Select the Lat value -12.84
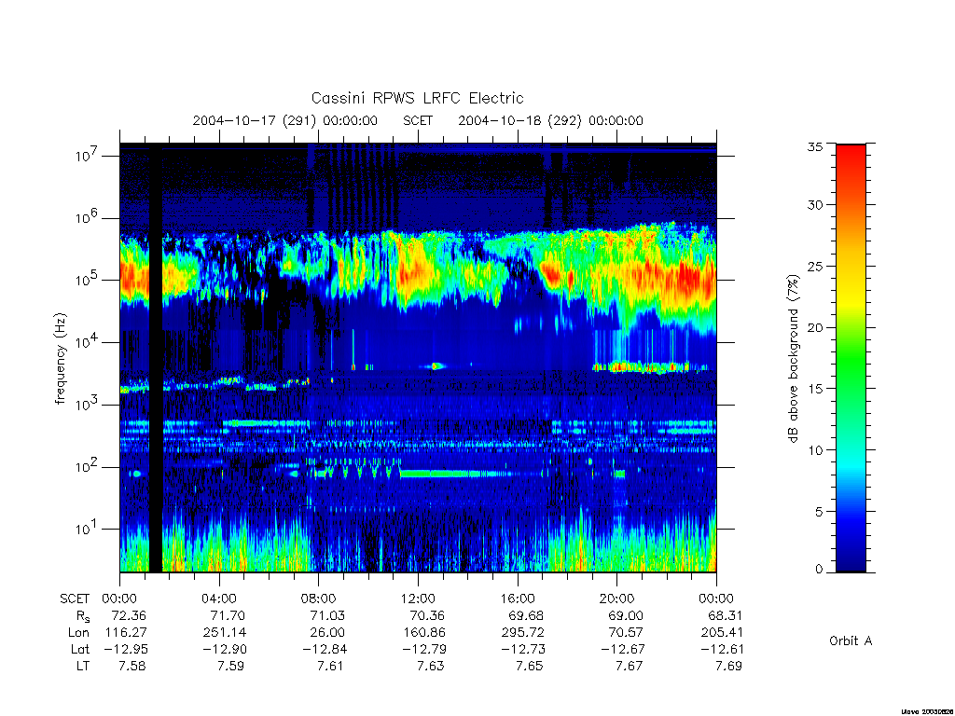Screen dimensions: 955x716 [324, 649]
